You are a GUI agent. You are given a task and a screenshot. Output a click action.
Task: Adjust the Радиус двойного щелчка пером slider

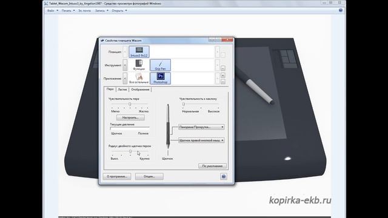coord(130,151)
